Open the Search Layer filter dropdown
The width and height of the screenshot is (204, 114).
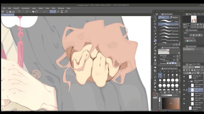(x=189, y=49)
